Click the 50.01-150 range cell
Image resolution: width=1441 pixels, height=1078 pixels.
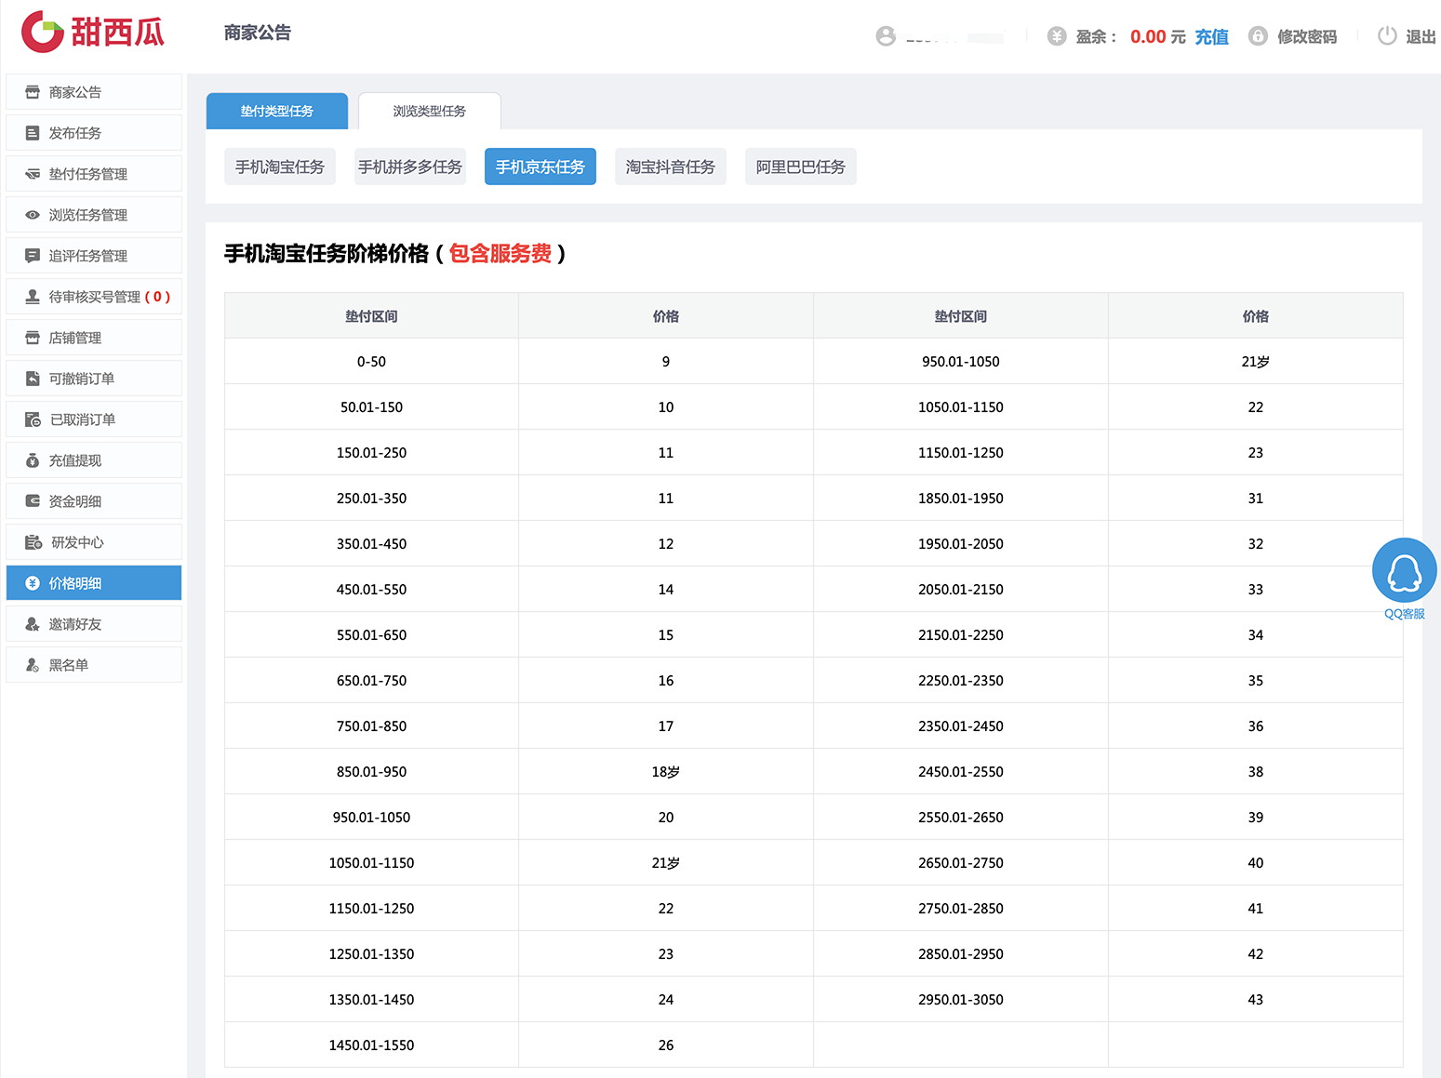click(x=371, y=407)
